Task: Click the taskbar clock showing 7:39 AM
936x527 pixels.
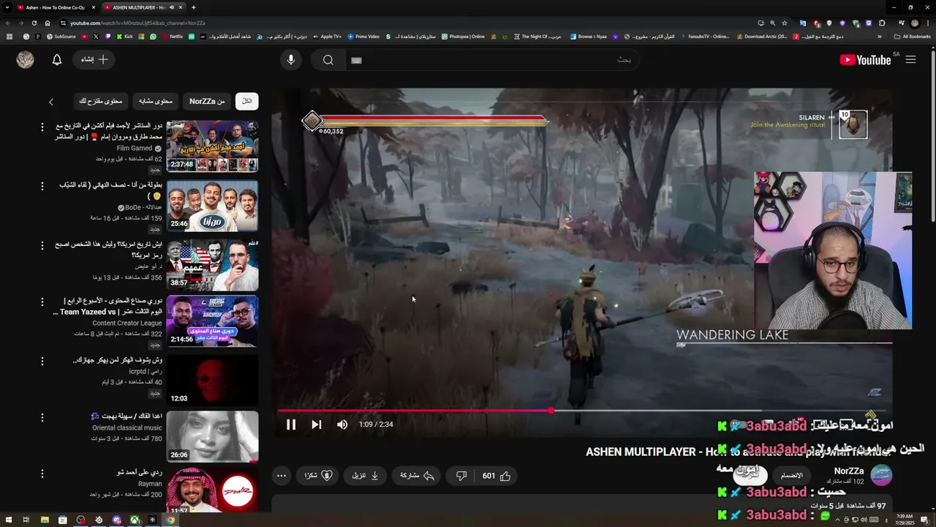Action: tap(904, 520)
